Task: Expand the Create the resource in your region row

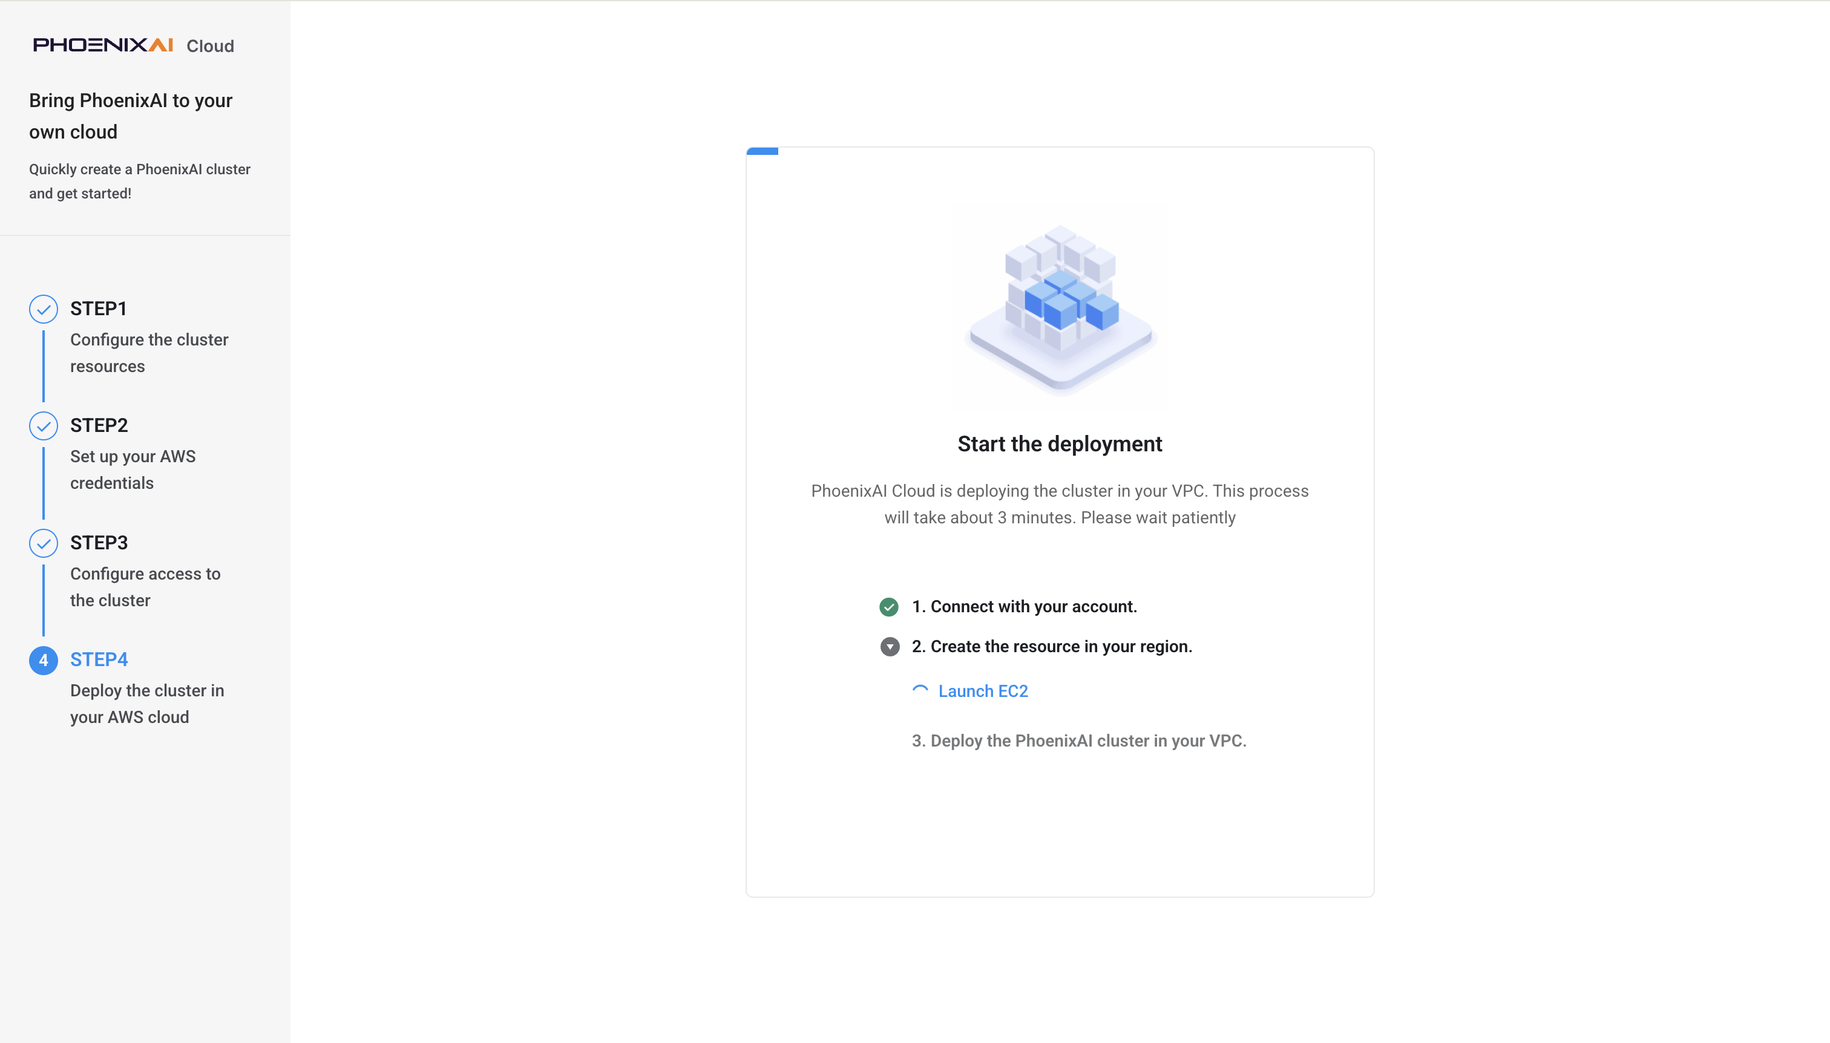Action: (1036, 647)
